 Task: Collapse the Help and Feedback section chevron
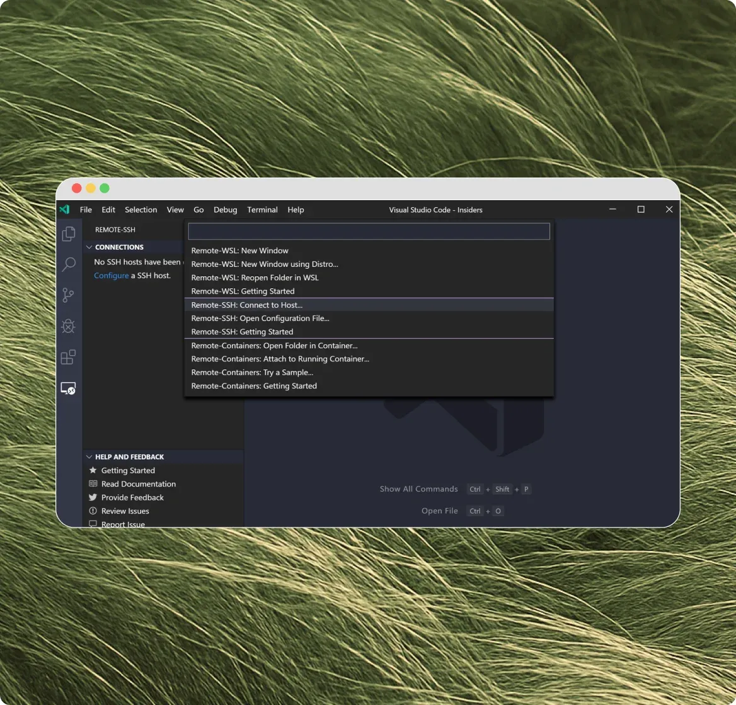point(89,456)
